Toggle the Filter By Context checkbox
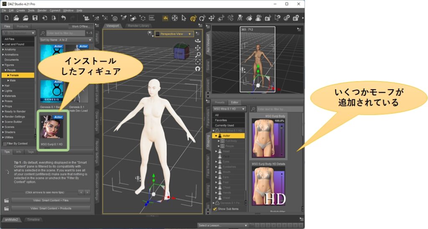 click(x=4, y=143)
